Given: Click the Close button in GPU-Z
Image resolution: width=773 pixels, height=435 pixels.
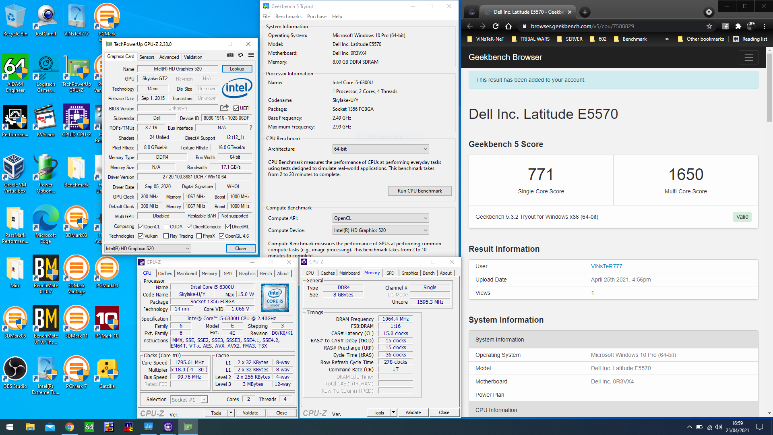Looking at the screenshot, I should coord(240,249).
